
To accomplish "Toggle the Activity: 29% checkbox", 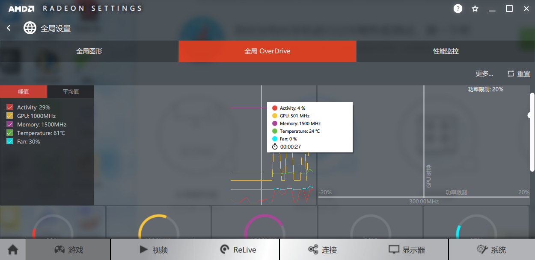I will [x=10, y=108].
